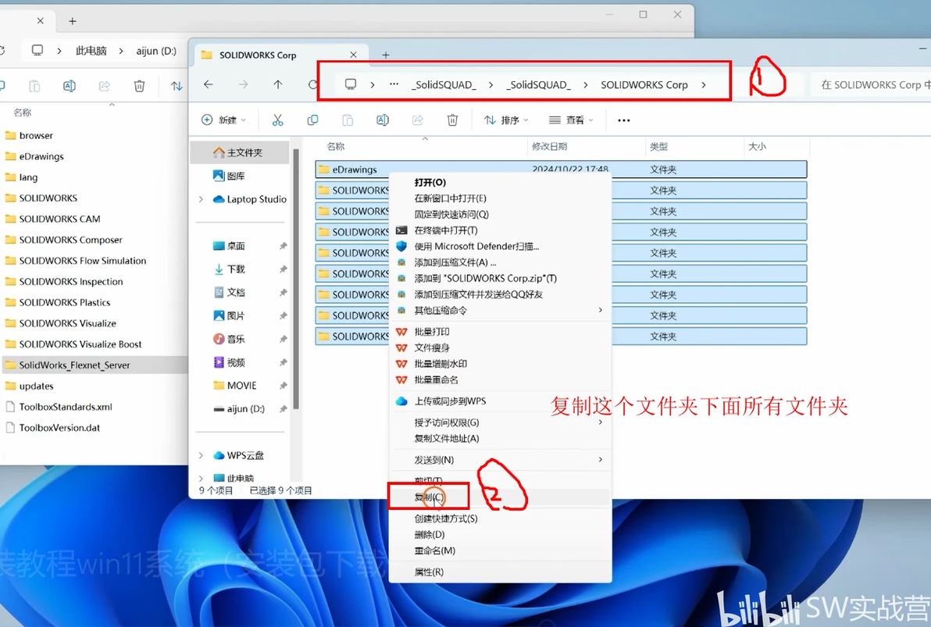Click Paste icon in SOLIDWORKS Corp toolbar
Image resolution: width=931 pixels, height=627 pixels.
[348, 120]
